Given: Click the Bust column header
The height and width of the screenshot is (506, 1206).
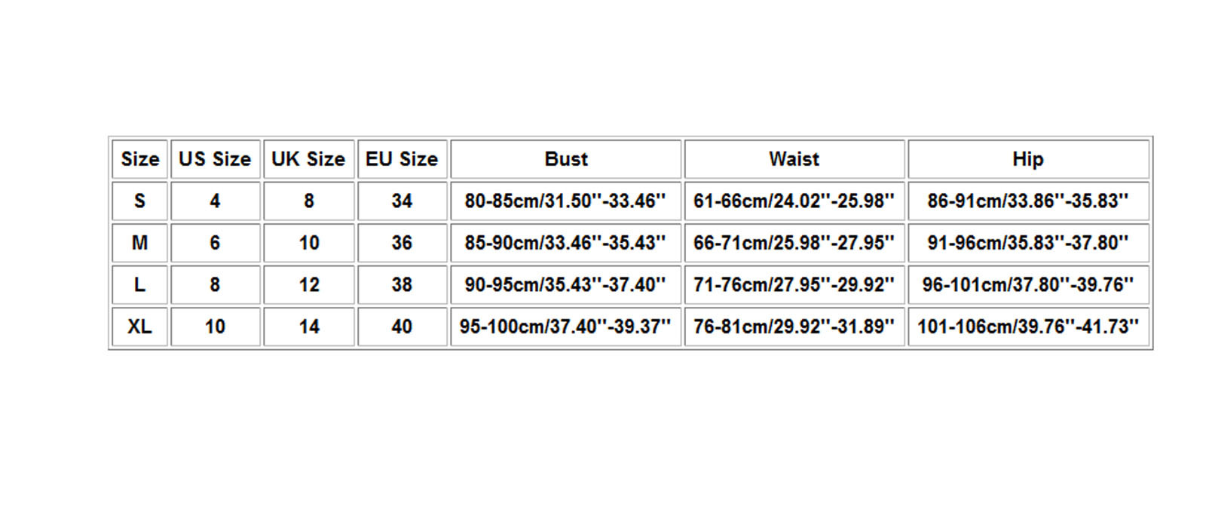Looking at the screenshot, I should click(x=565, y=159).
